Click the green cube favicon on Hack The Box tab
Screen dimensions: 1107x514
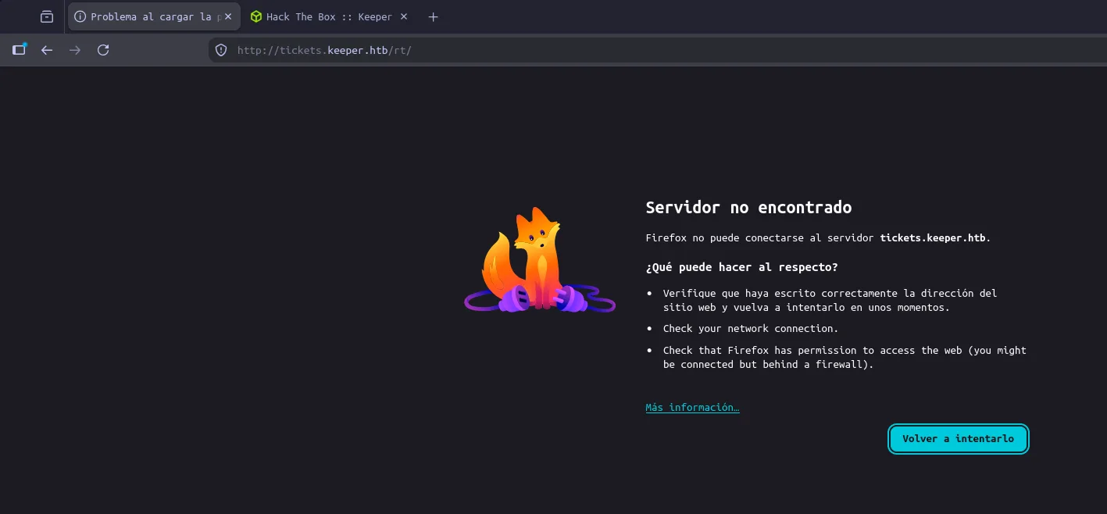pyautogui.click(x=255, y=16)
